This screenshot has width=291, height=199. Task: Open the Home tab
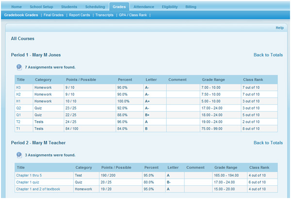coord(16,7)
